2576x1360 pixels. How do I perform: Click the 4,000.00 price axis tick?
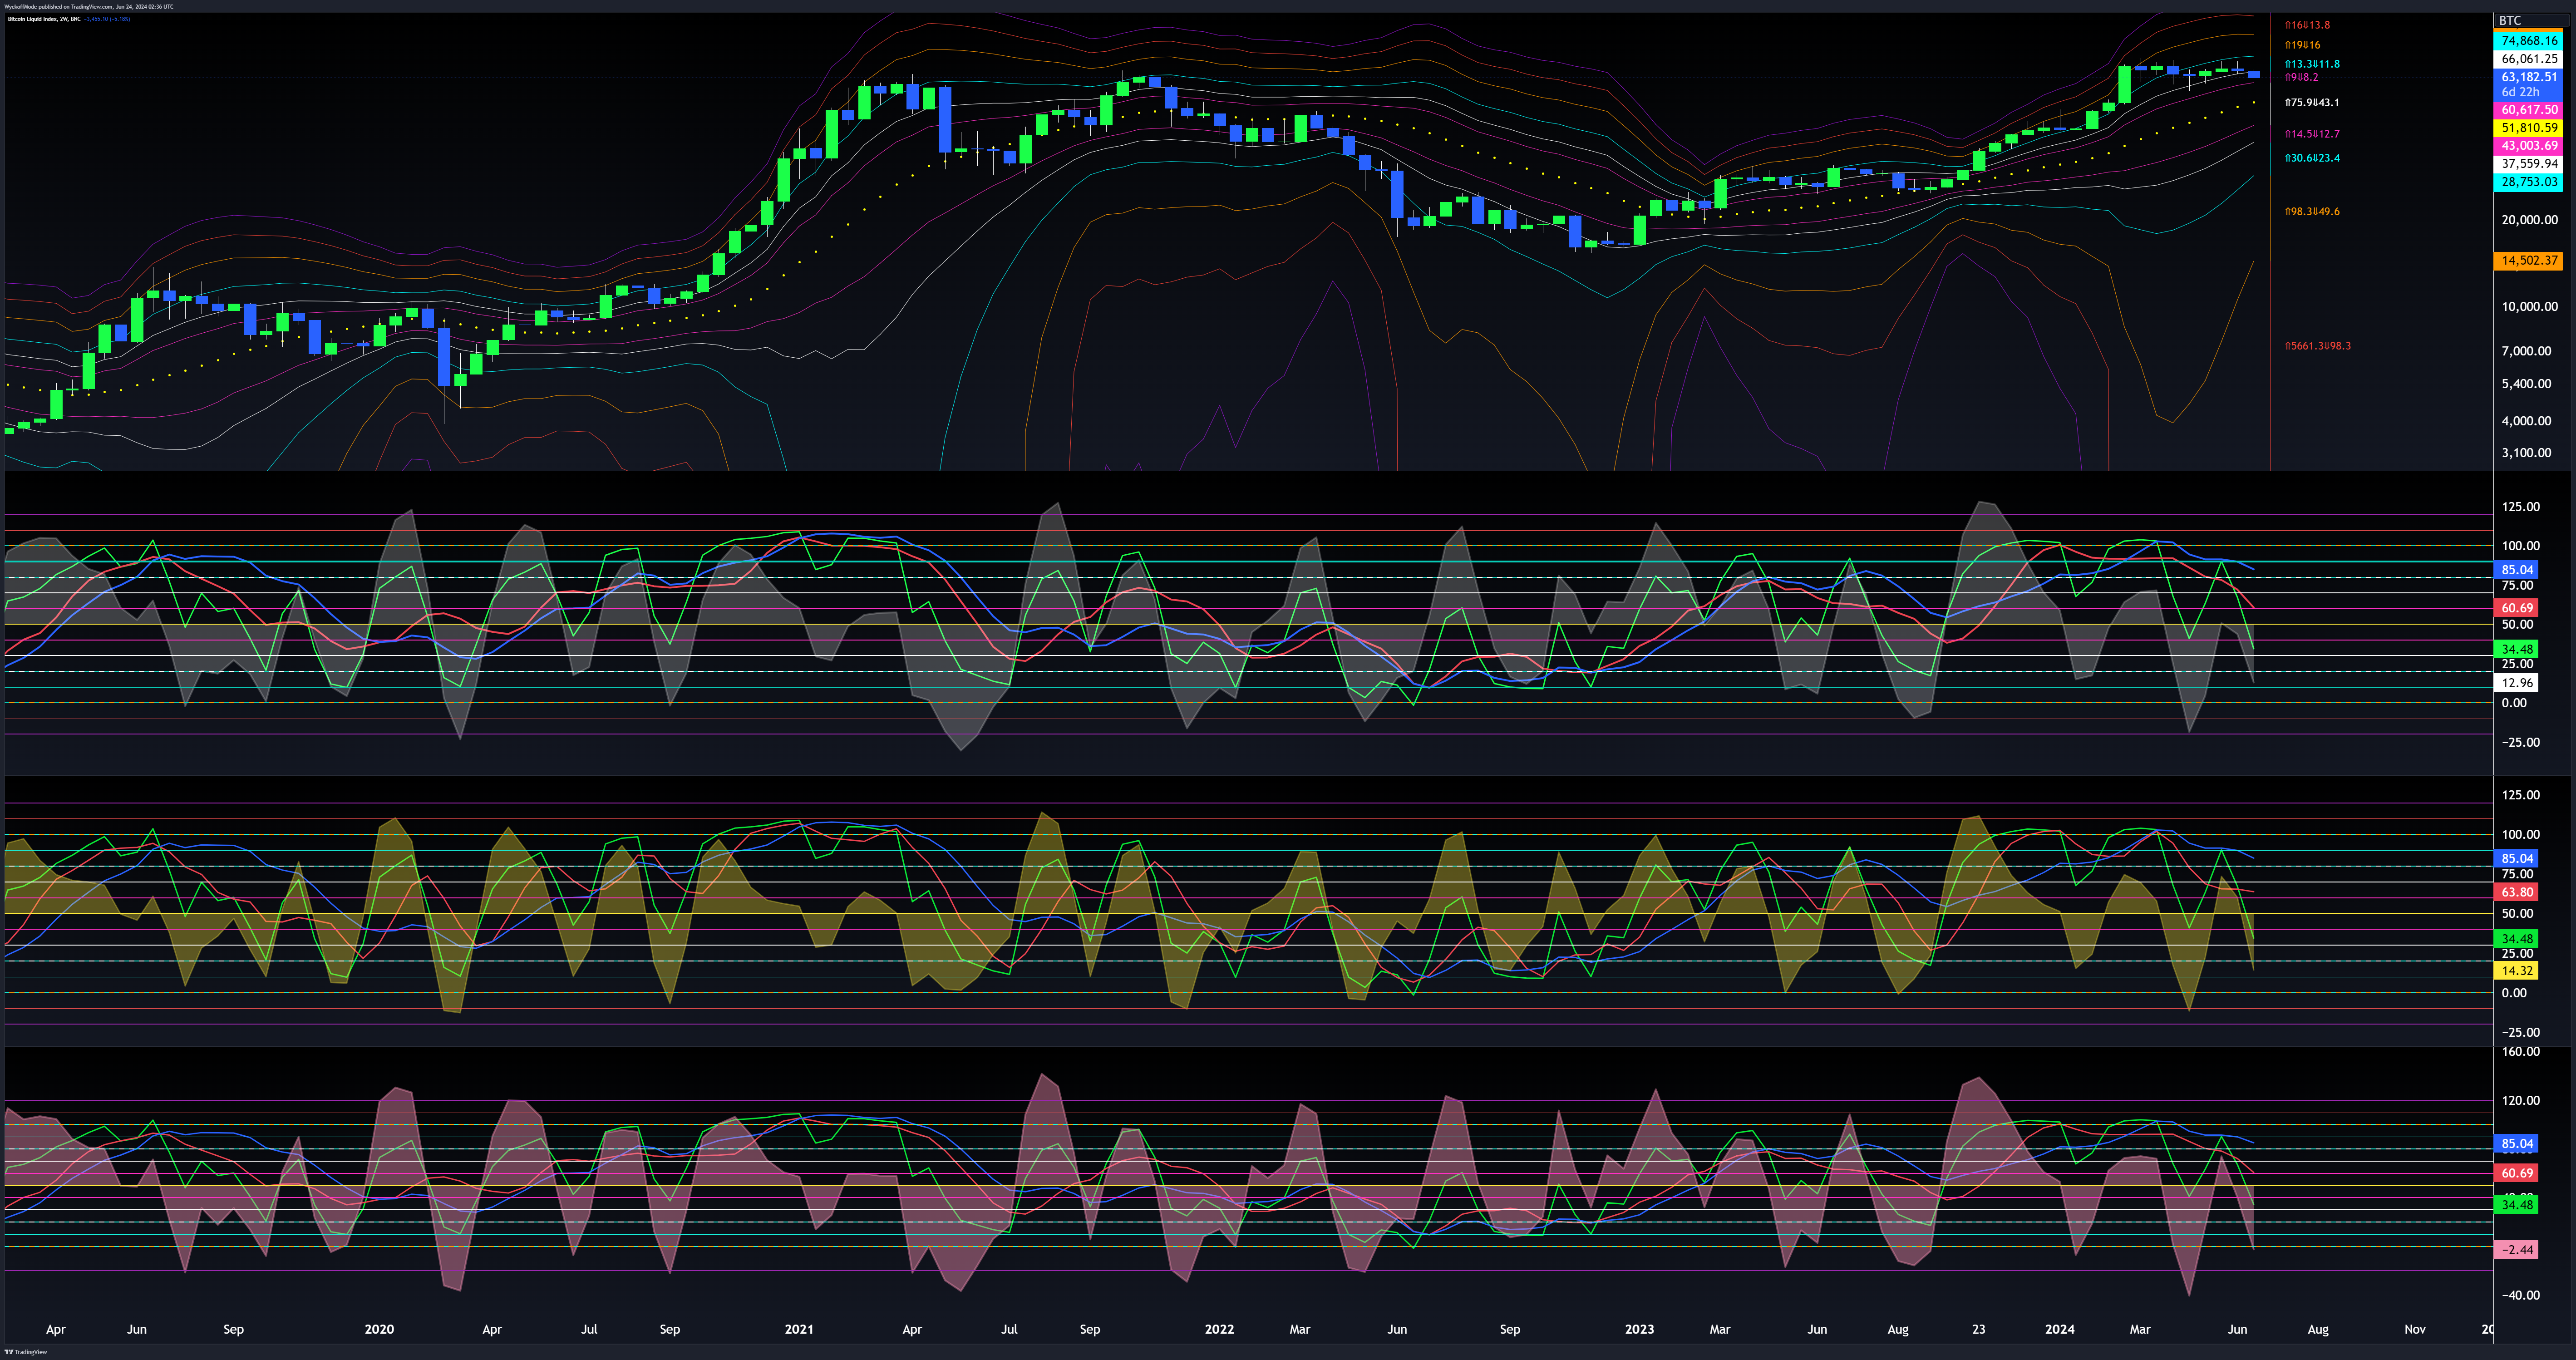click(2526, 421)
